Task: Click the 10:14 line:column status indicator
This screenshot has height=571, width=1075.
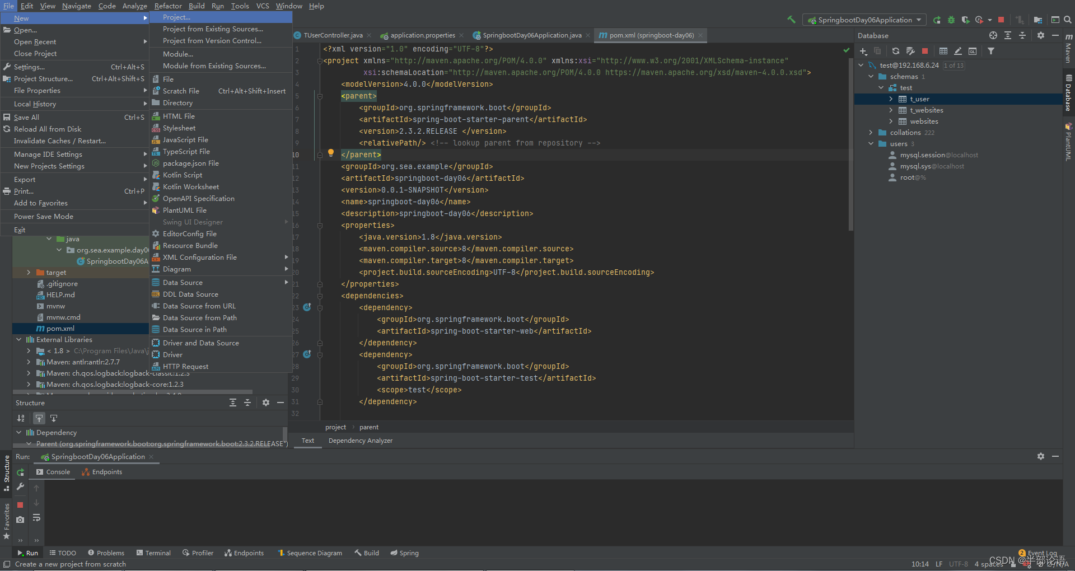Action: click(x=920, y=564)
